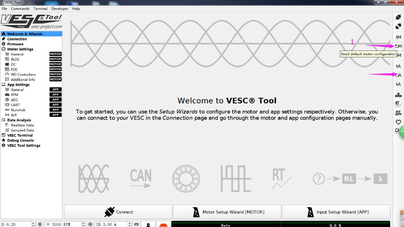Toggle the heart-shaped alive heartbeat icon
The height and width of the screenshot is (227, 404).
click(x=398, y=122)
